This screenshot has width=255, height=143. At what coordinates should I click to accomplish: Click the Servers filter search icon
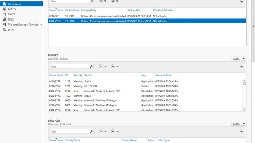(x=91, y=1)
